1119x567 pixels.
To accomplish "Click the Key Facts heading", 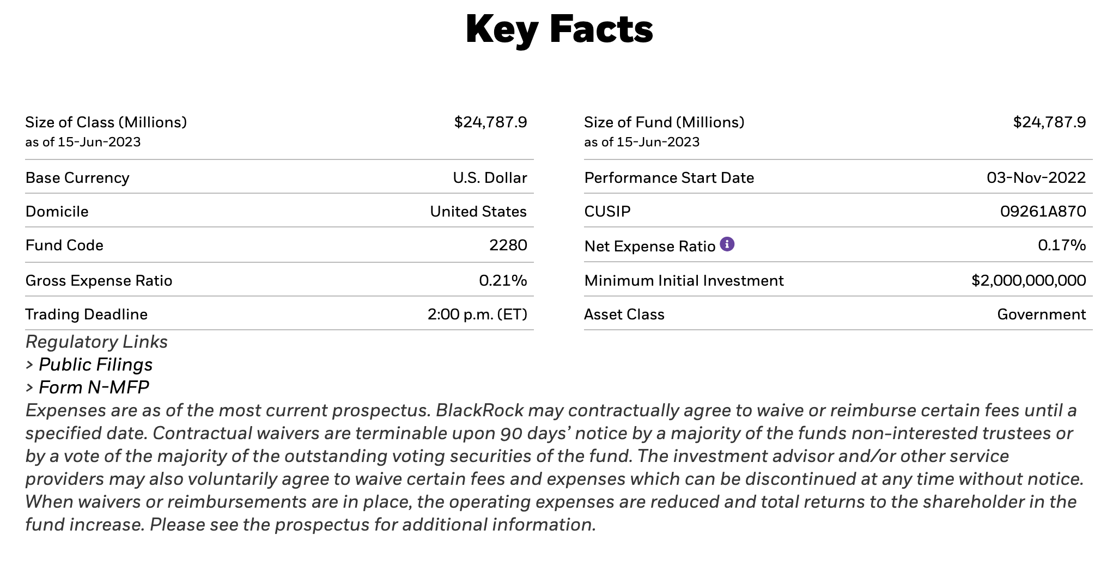I will tap(559, 29).
